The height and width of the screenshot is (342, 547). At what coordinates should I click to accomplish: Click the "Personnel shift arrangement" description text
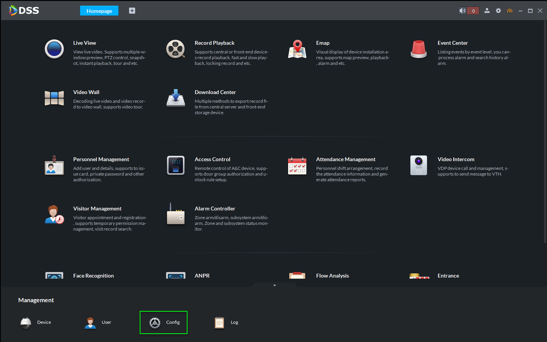(x=352, y=174)
